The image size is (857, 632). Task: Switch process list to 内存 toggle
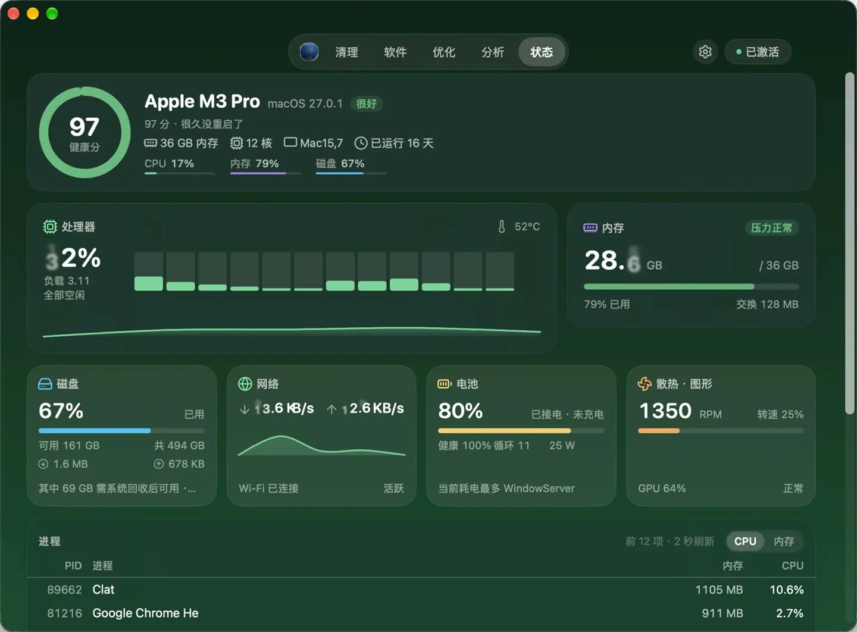tap(784, 541)
